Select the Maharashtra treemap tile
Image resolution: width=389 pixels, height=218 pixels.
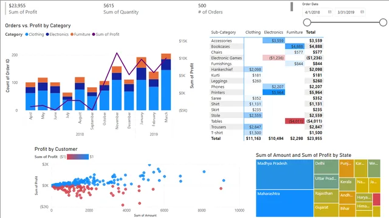[284, 203]
